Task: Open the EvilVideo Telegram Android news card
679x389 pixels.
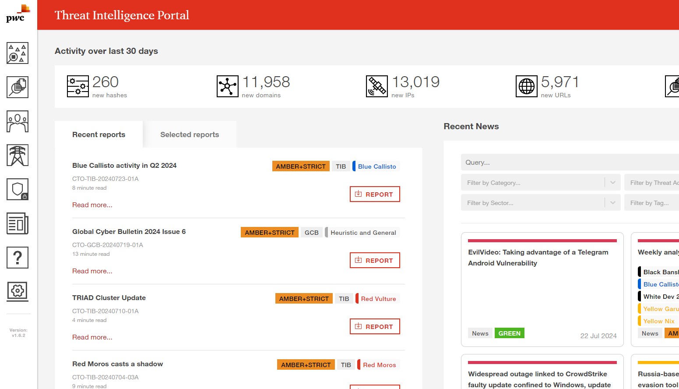Action: [x=542, y=290]
